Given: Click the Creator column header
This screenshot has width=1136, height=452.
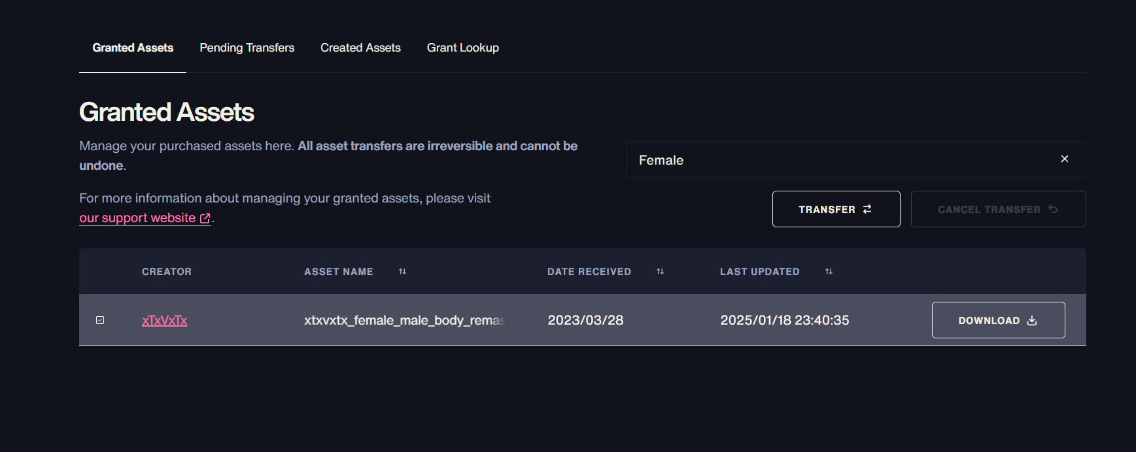Looking at the screenshot, I should point(167,272).
